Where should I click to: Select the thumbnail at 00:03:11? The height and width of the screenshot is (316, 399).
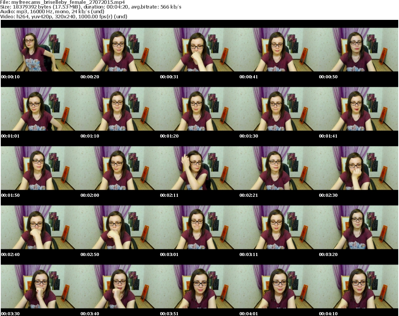tap(279, 227)
